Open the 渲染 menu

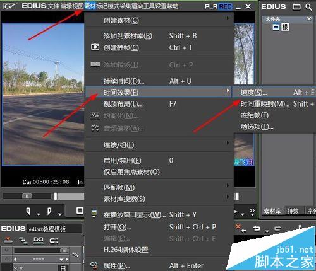(x=137, y=6)
